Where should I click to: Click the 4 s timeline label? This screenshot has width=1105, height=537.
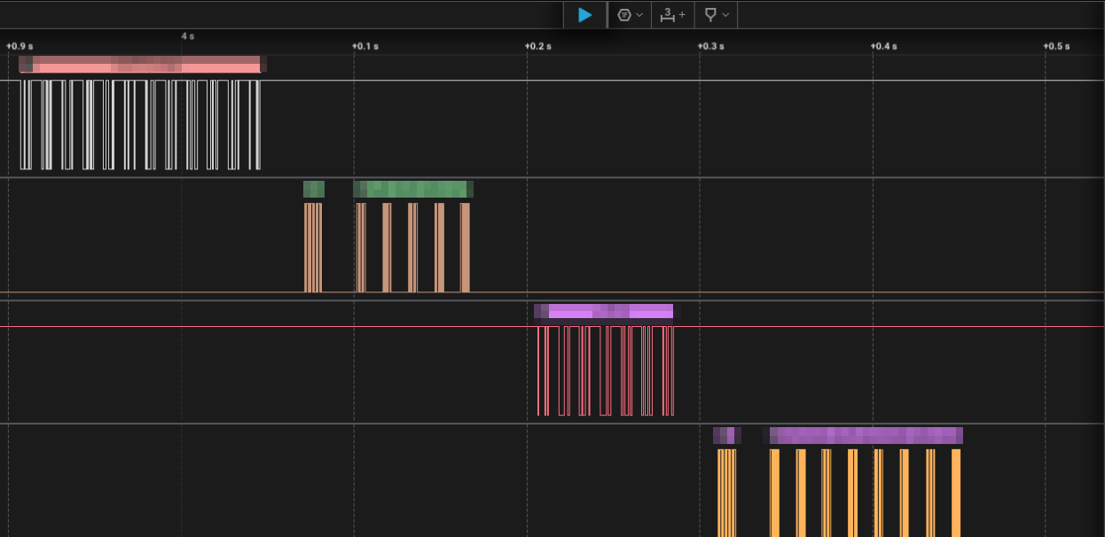pos(188,36)
